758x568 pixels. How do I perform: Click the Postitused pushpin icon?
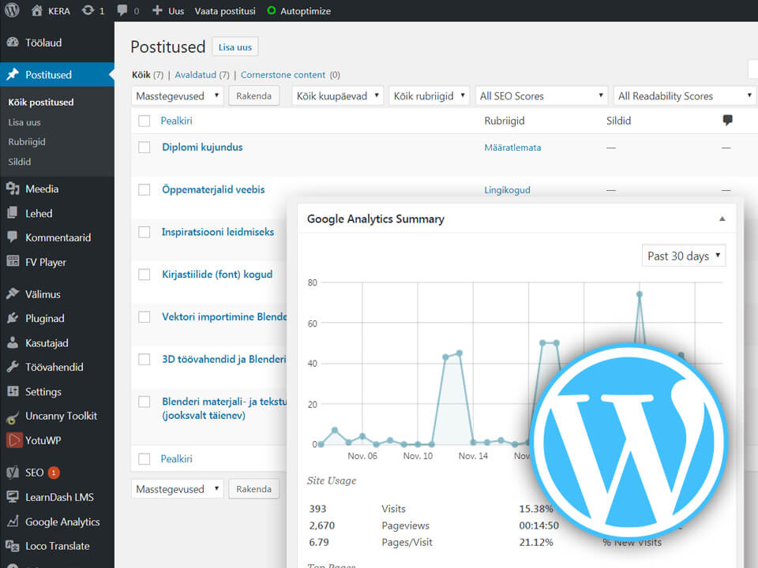point(13,74)
